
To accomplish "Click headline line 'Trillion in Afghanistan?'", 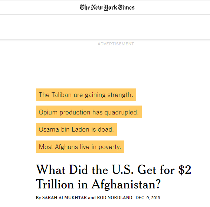I will [x=98, y=184].
